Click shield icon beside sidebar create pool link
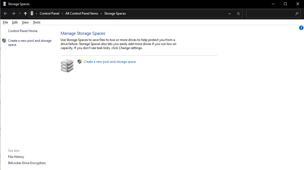304x170 pixels. tap(4, 41)
